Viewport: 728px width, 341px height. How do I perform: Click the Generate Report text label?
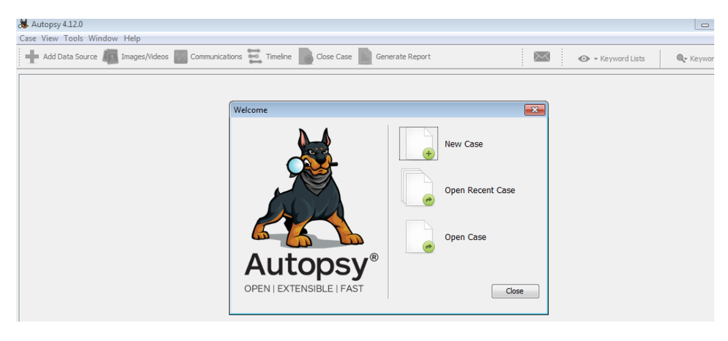(x=403, y=56)
